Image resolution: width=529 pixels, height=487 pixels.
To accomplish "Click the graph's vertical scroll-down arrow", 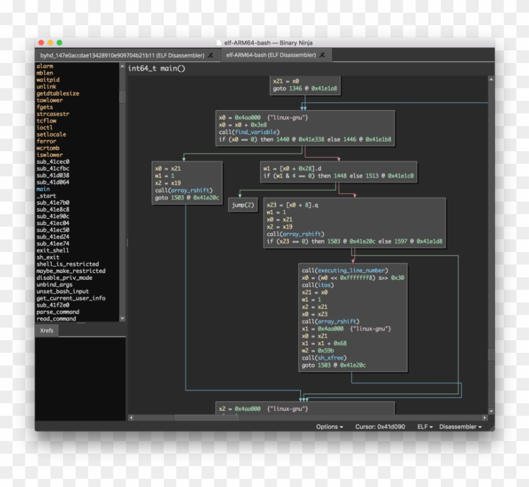I will (x=491, y=410).
